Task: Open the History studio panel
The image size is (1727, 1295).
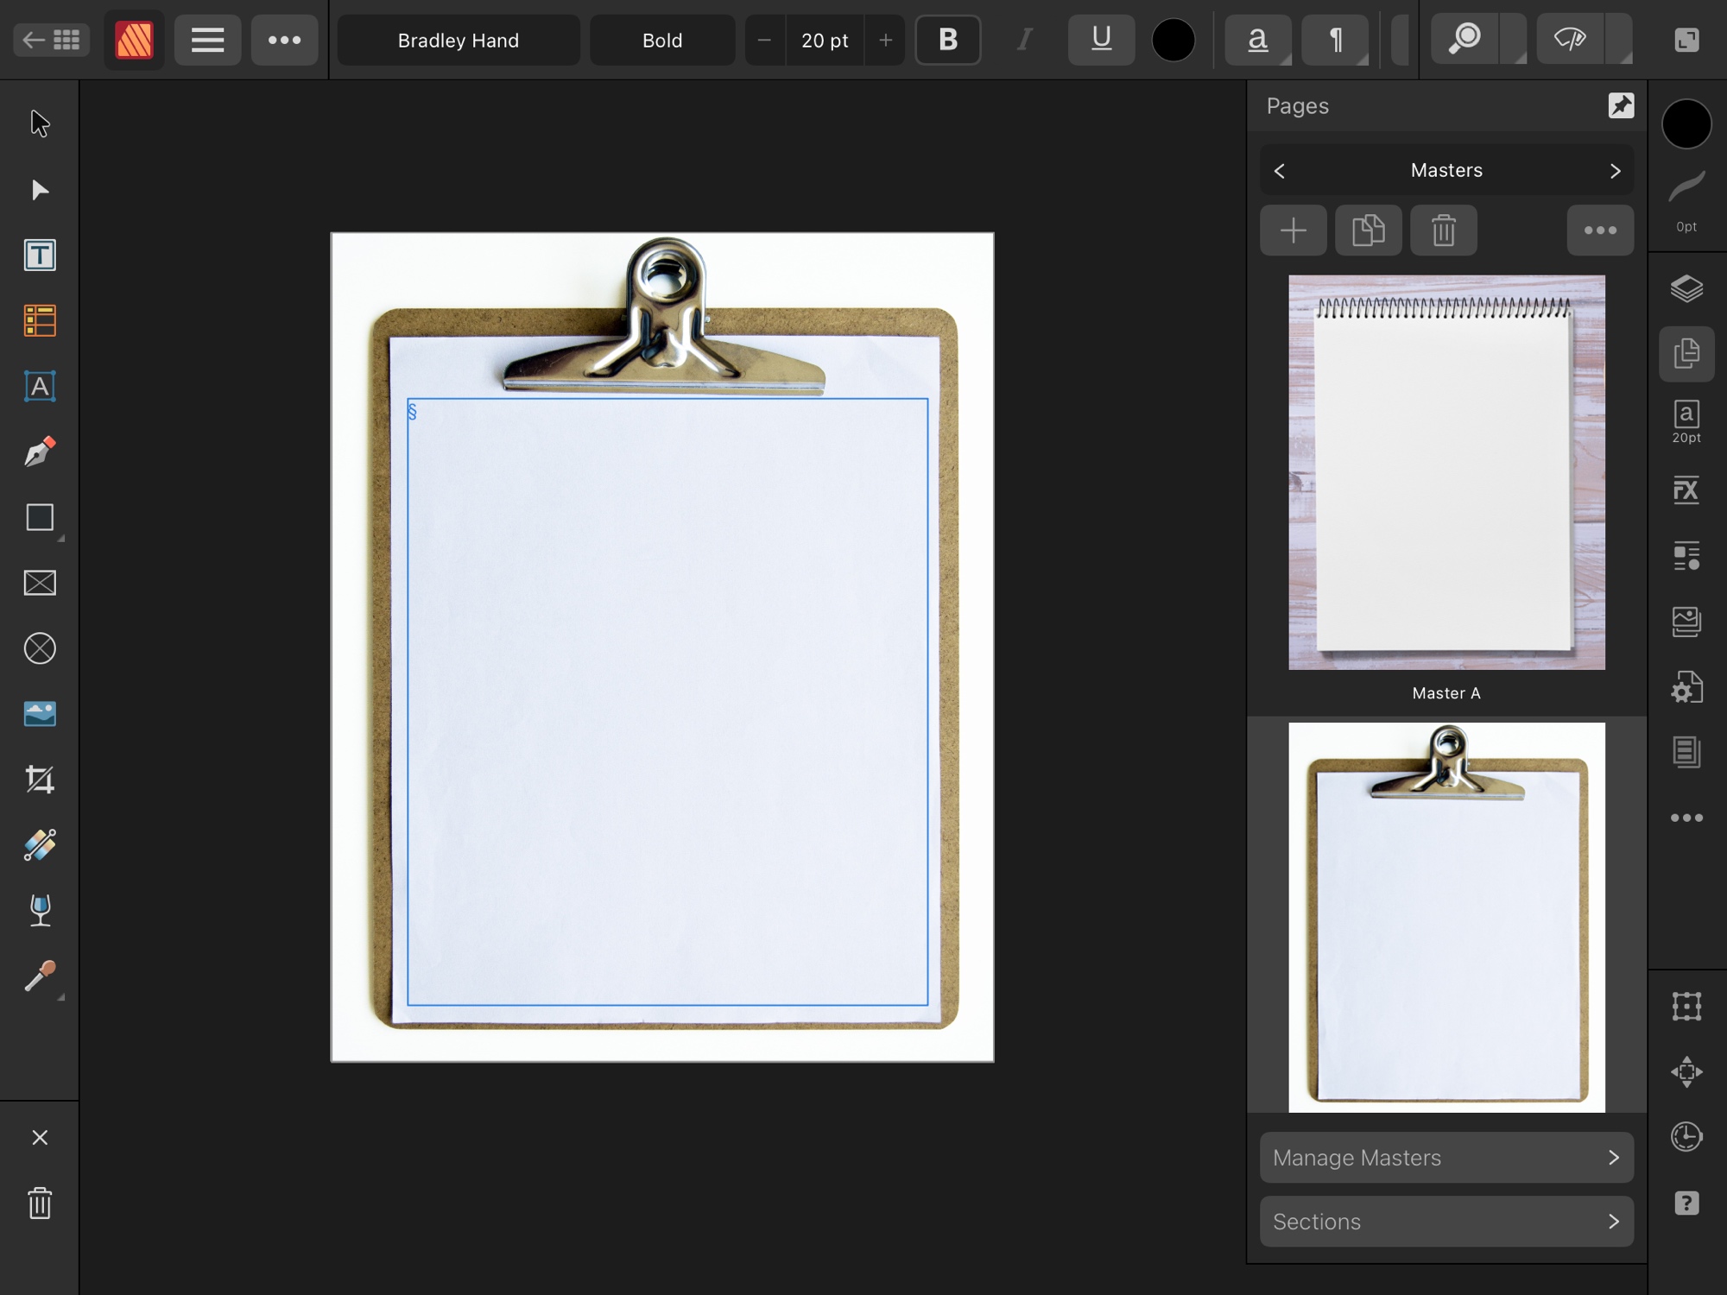Action: point(1686,1137)
